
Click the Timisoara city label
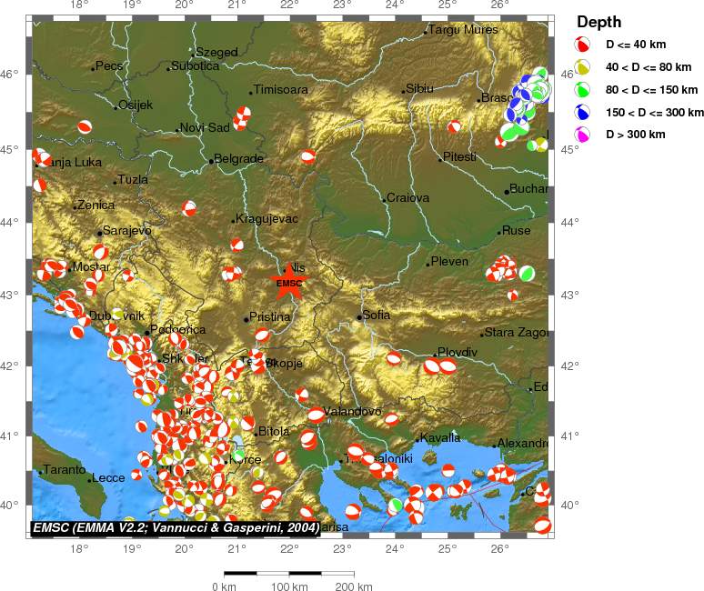tap(281, 90)
